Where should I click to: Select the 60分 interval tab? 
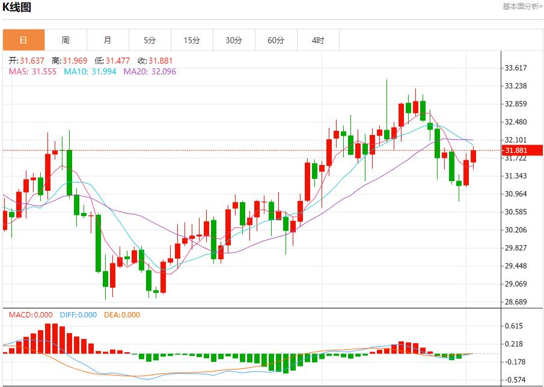click(x=276, y=40)
